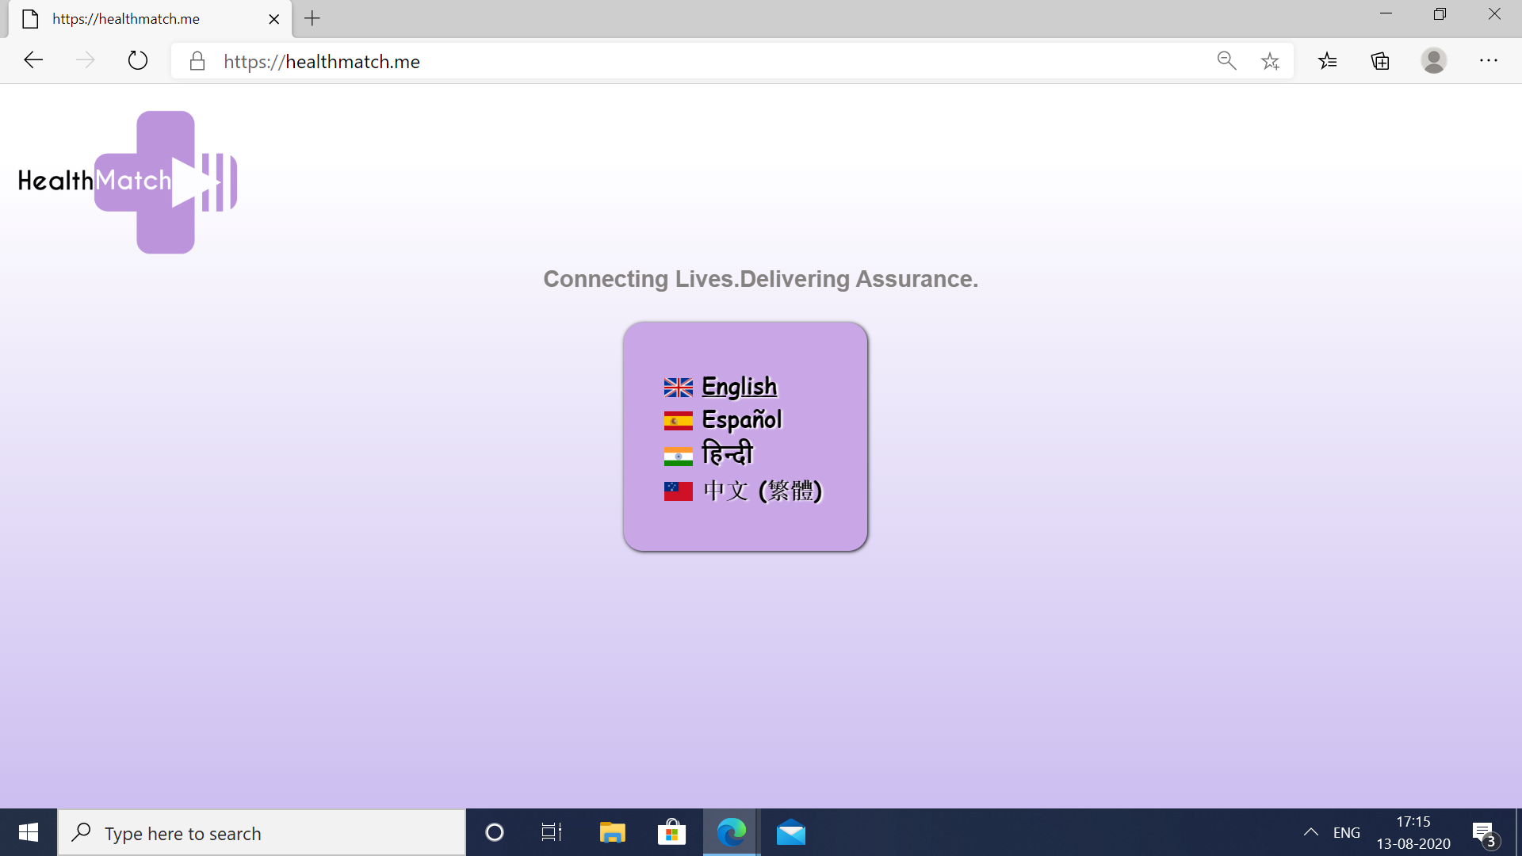Click the UK flag icon
1522x856 pixels.
[x=678, y=388]
